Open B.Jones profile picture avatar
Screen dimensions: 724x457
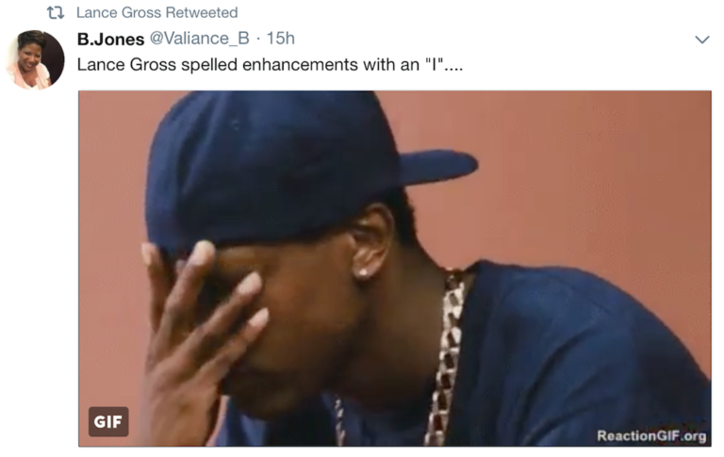tap(35, 59)
